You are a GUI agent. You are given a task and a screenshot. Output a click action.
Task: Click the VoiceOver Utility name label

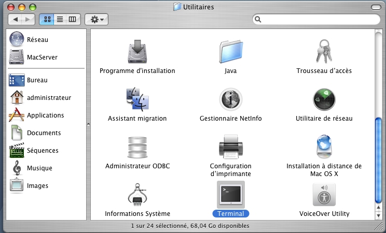coord(324,213)
